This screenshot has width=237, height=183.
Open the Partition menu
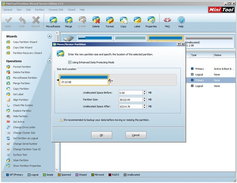coord(40,10)
